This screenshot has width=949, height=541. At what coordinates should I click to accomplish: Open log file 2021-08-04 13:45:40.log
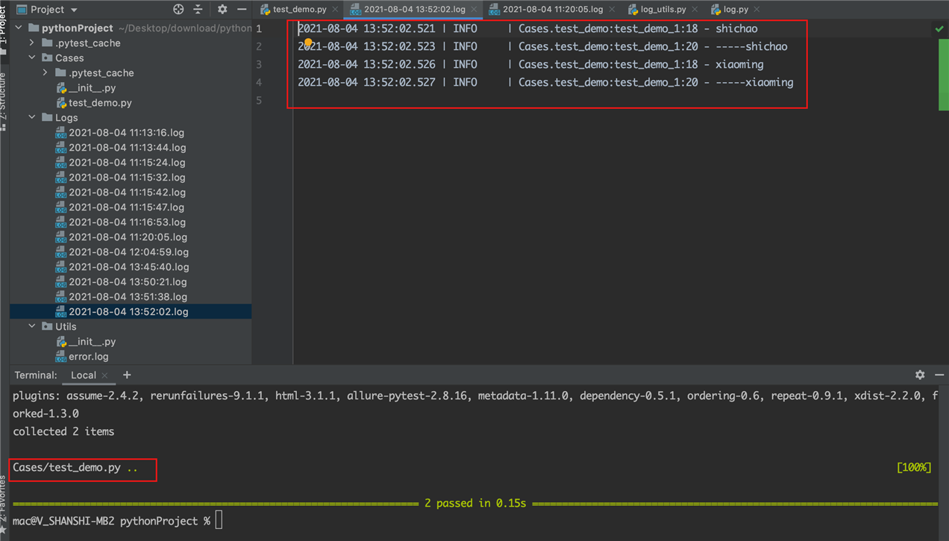129,266
